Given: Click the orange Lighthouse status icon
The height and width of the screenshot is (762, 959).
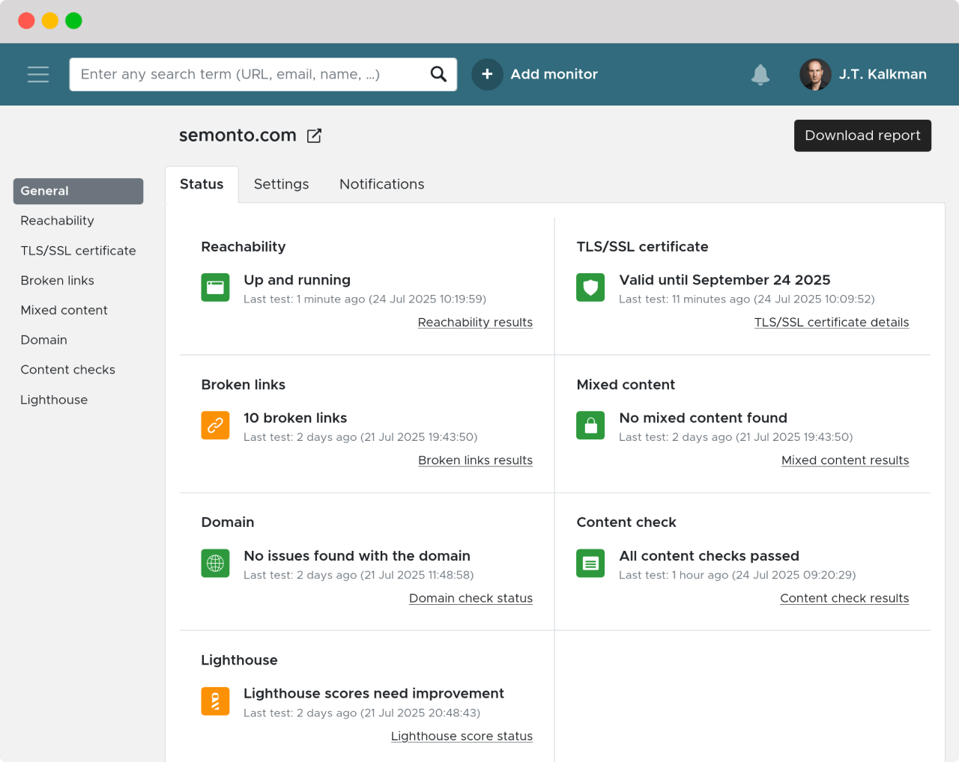Looking at the screenshot, I should [x=215, y=701].
